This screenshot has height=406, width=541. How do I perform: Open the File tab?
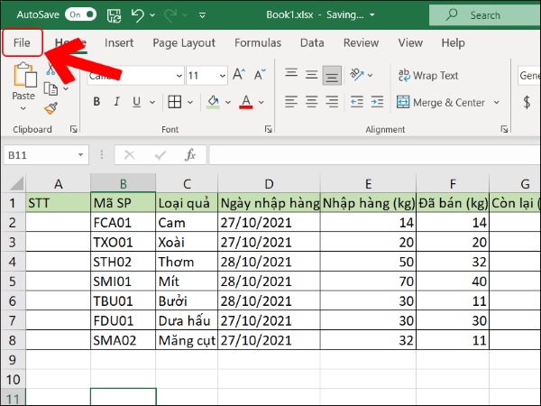[x=22, y=42]
